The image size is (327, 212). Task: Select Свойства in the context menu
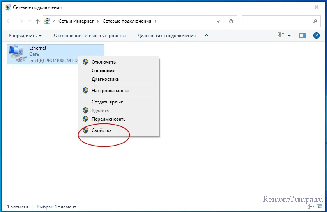[x=101, y=130]
